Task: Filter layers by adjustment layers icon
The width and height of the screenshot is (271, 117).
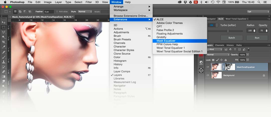Action: (230, 49)
